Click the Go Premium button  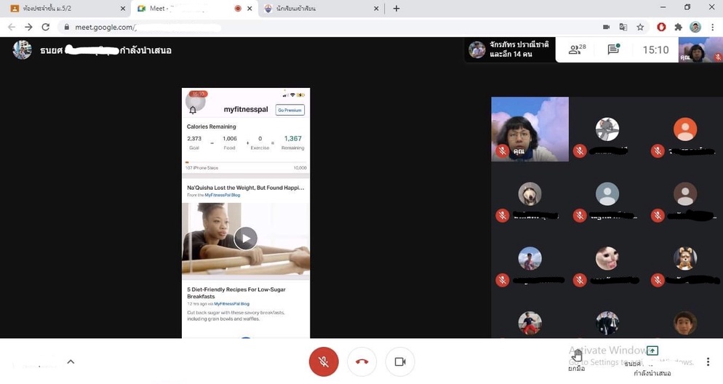[x=289, y=110]
